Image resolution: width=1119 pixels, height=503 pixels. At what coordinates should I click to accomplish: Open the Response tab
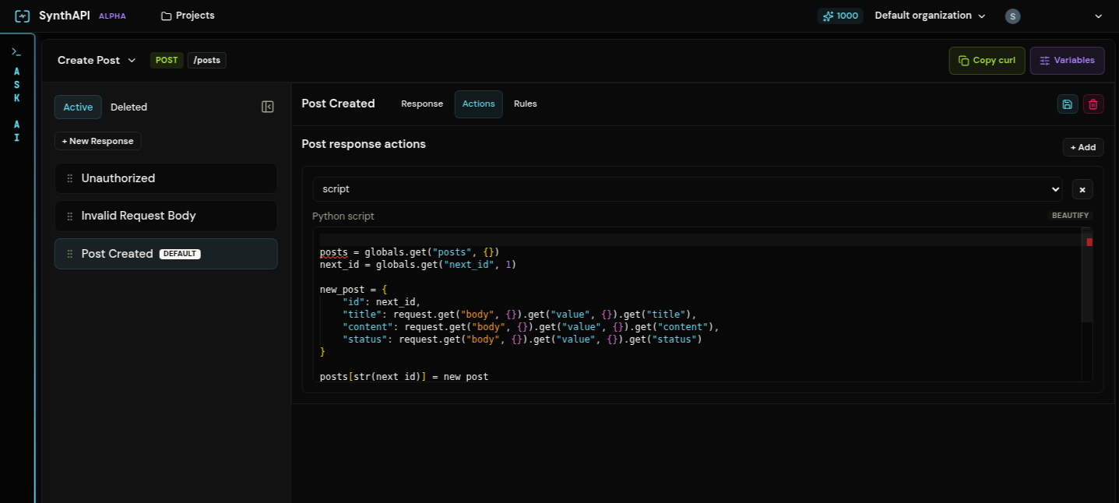pyautogui.click(x=422, y=104)
